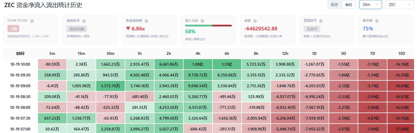Viewport: 418px width, 133px height.
Task: Select the 6h column header
Action: (x=227, y=53)
